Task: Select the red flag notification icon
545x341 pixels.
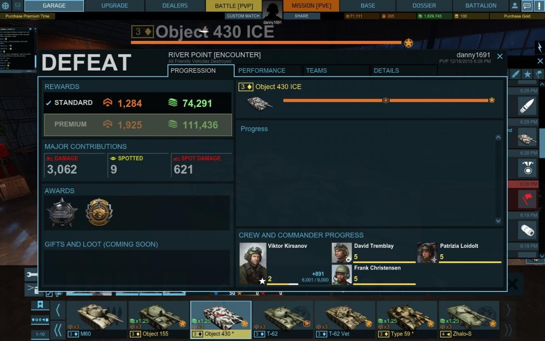Action: (x=527, y=199)
